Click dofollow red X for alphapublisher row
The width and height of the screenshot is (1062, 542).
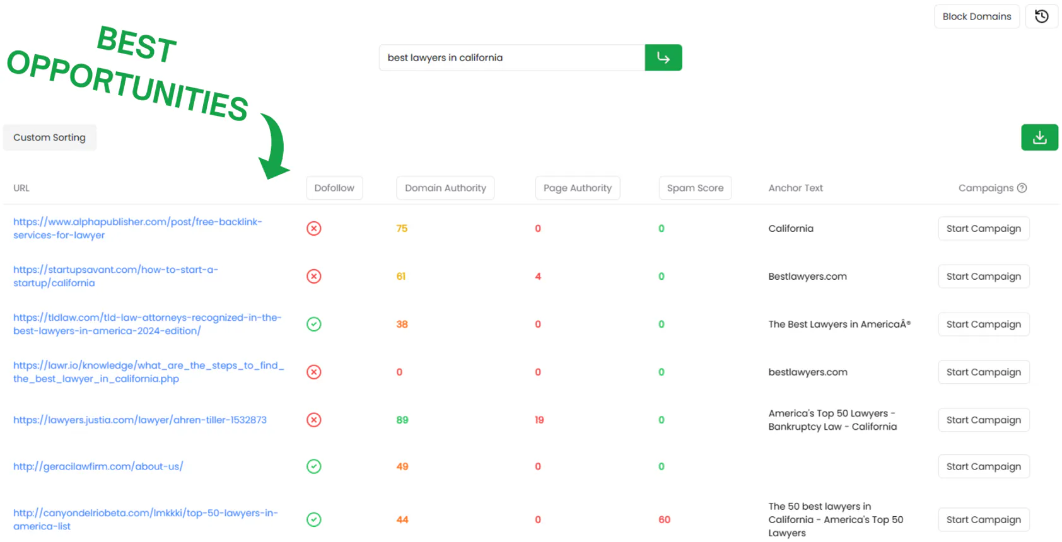coord(314,228)
